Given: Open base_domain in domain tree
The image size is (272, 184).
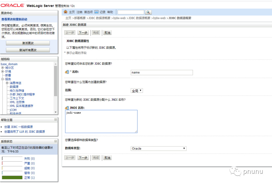Looking at the screenshot, I should tap(9, 64).
